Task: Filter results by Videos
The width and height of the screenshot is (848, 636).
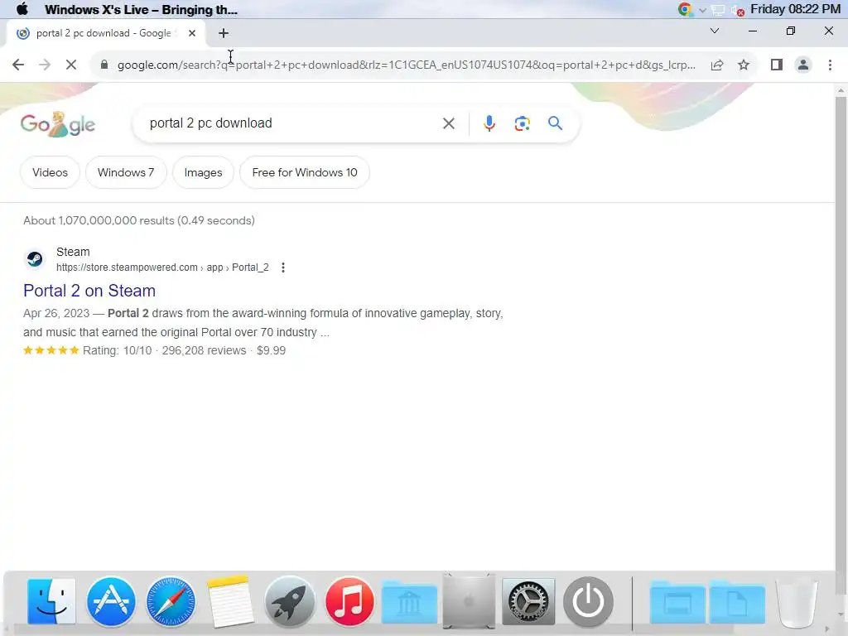Action: point(50,172)
